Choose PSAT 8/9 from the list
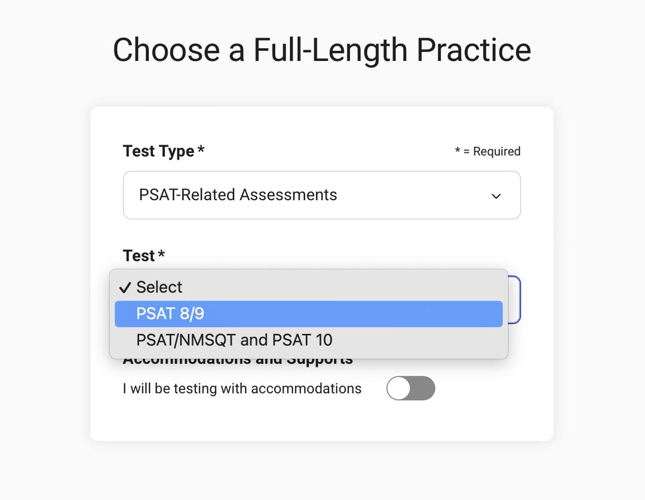Viewport: 645px width, 500px height. (x=308, y=314)
